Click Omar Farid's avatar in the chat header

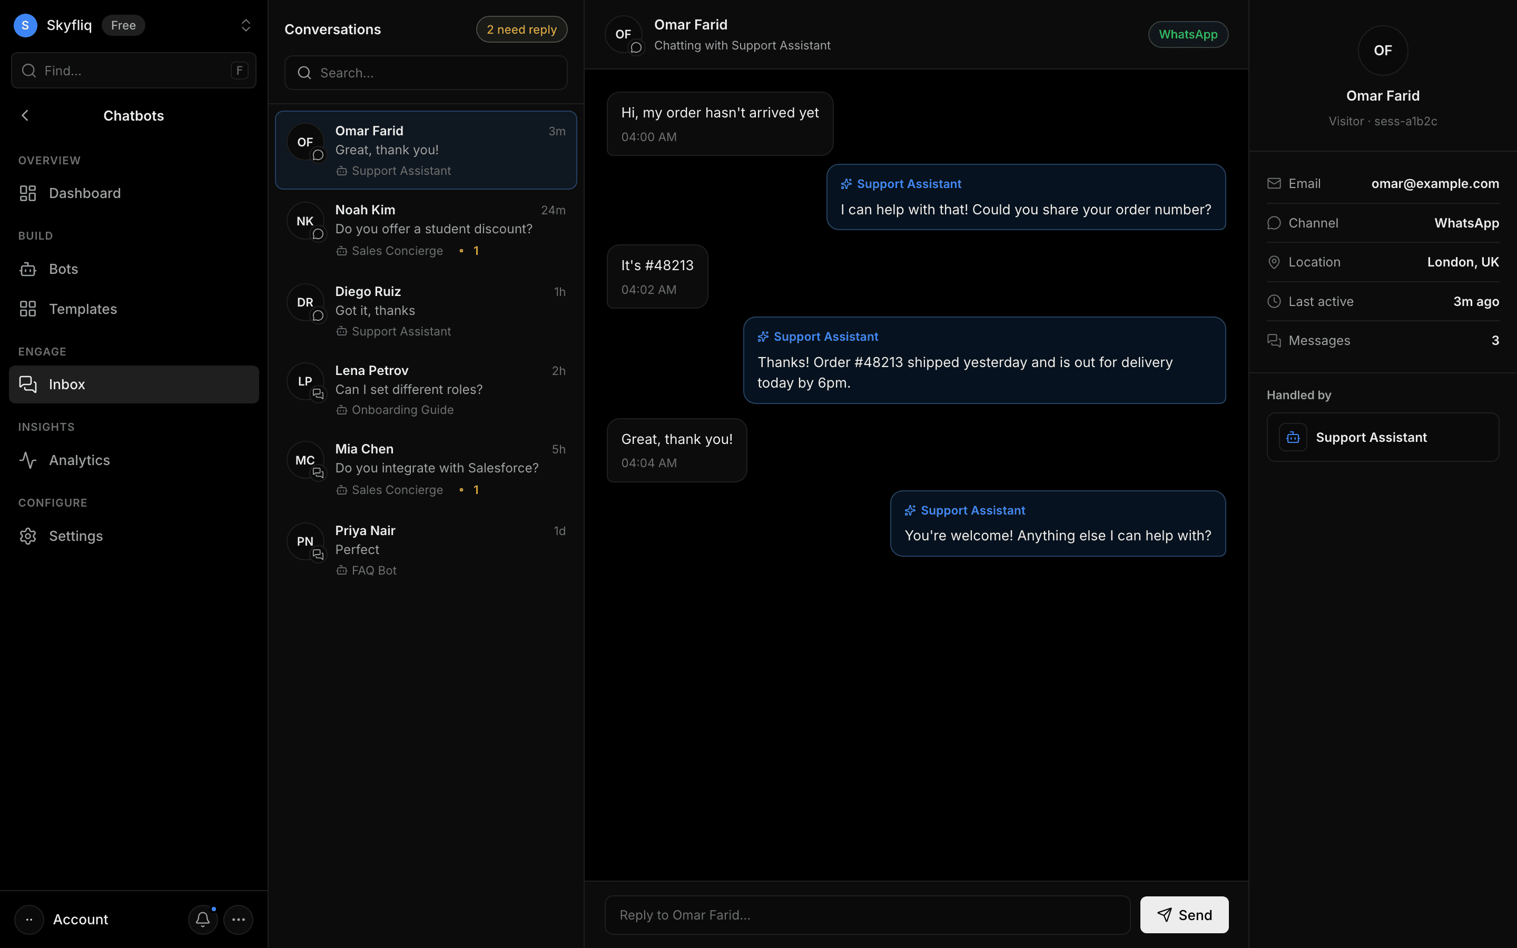[x=623, y=34]
